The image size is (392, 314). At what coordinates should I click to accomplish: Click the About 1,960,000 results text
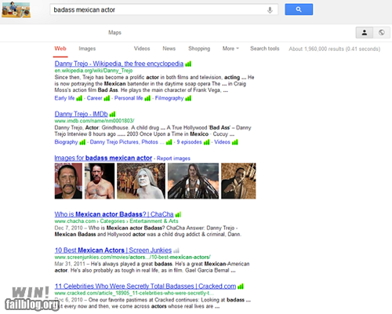(335, 49)
